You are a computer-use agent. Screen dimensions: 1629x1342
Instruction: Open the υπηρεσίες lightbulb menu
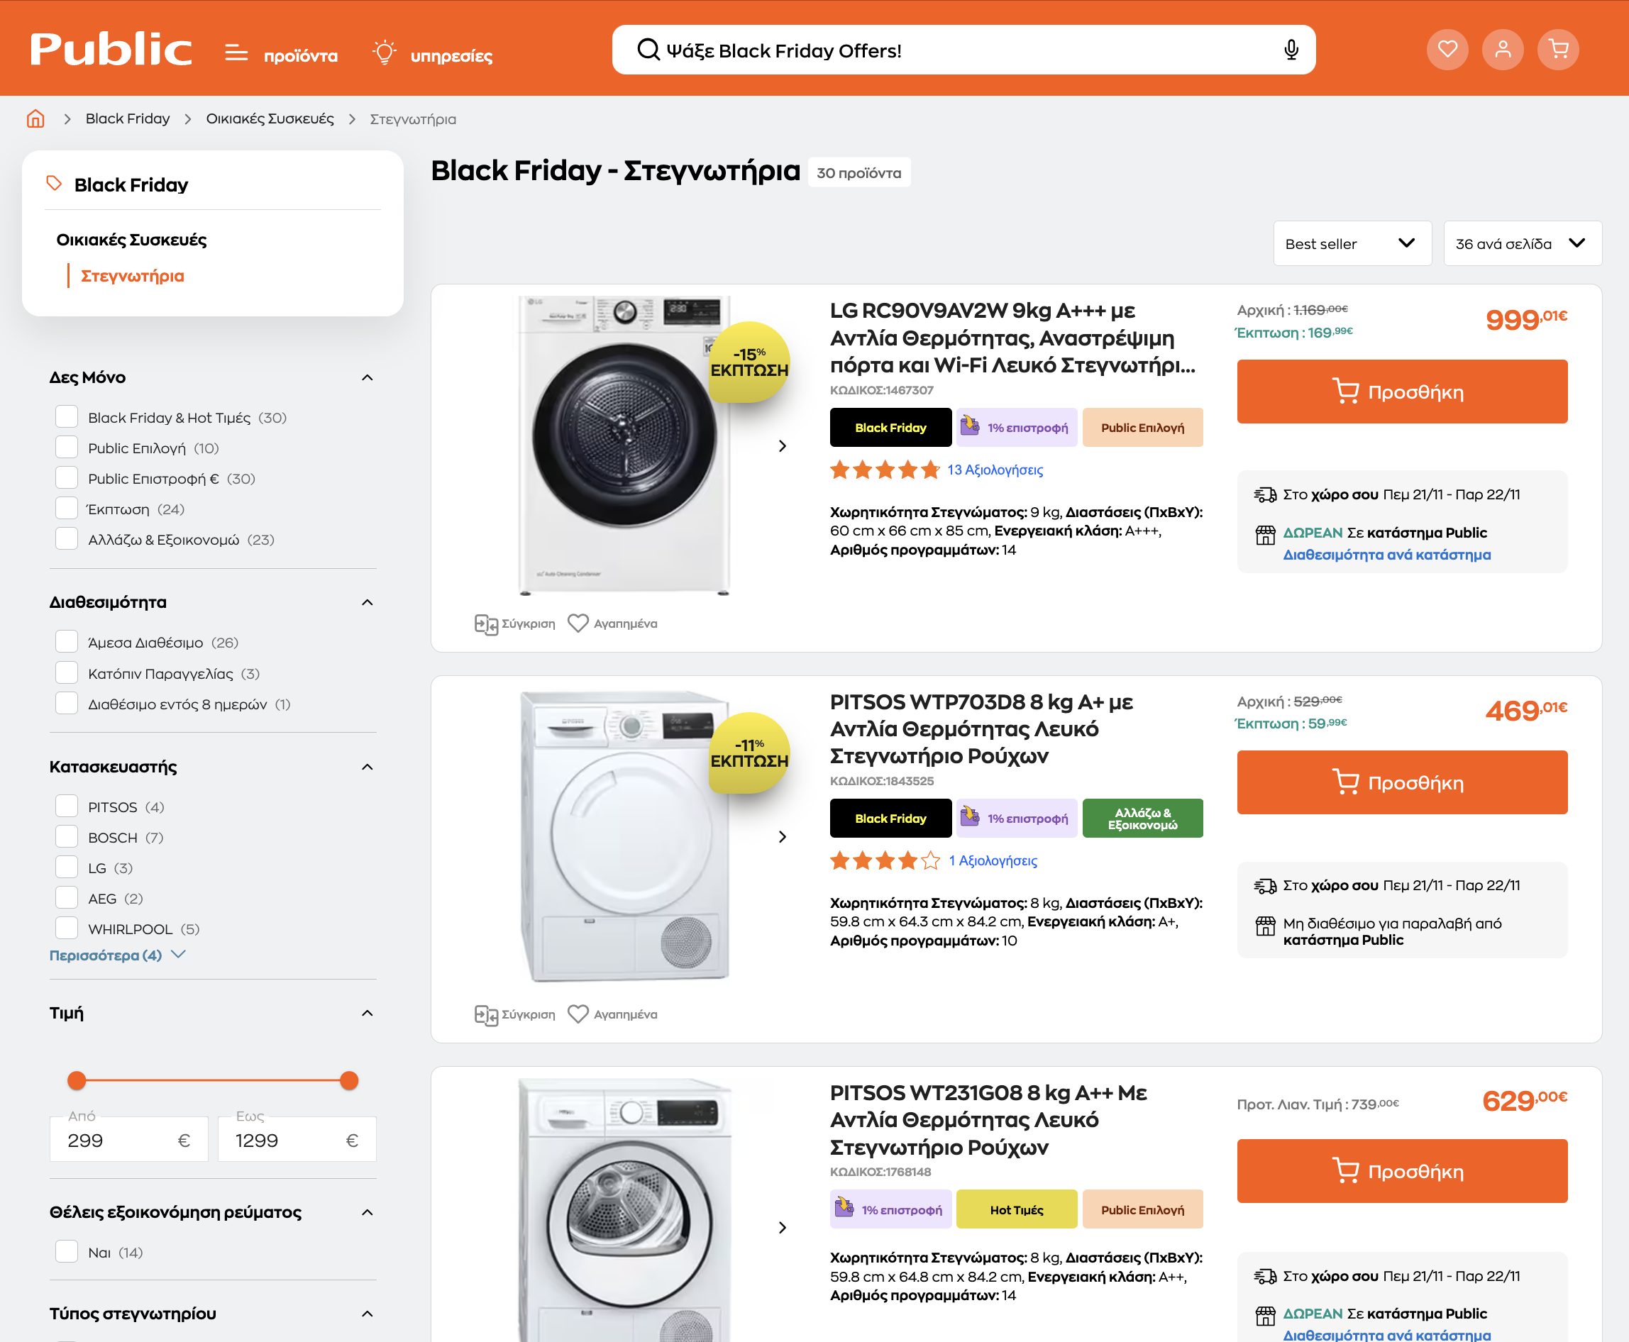[x=432, y=54]
